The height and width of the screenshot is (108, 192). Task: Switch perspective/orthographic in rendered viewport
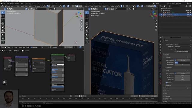click(156, 30)
